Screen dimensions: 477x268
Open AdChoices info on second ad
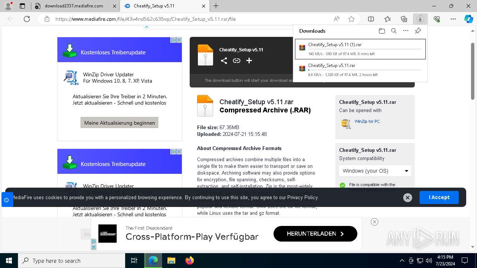[173, 151]
